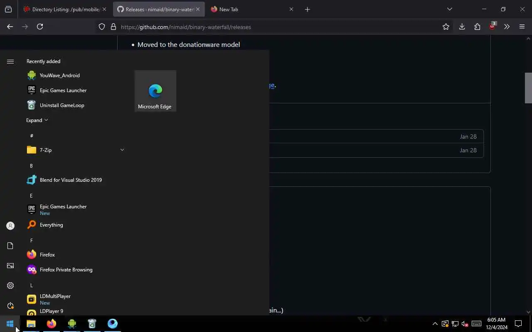Screen dimensions: 532x332
Task: Open Settings gear in Start sidebar
Action: (10, 286)
